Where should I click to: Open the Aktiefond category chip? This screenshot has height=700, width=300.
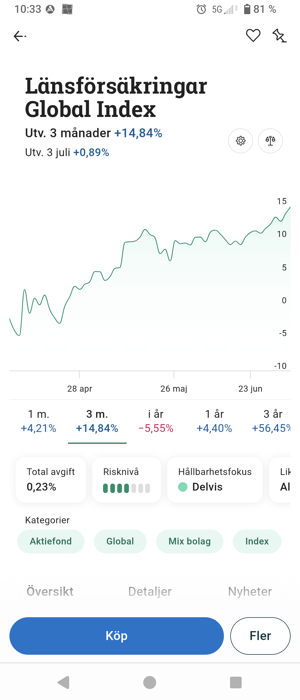click(x=51, y=541)
